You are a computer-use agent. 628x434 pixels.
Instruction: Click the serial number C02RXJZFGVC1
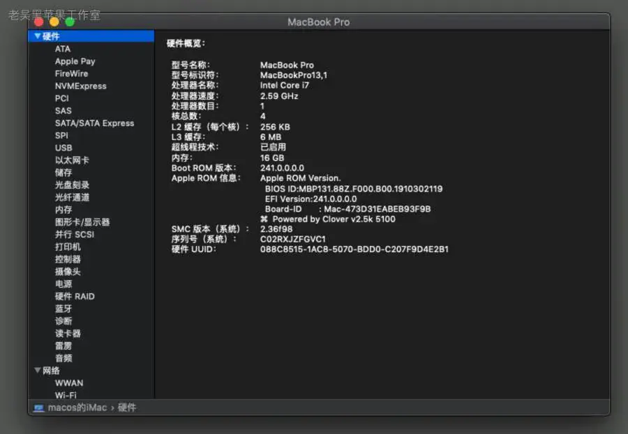point(293,239)
